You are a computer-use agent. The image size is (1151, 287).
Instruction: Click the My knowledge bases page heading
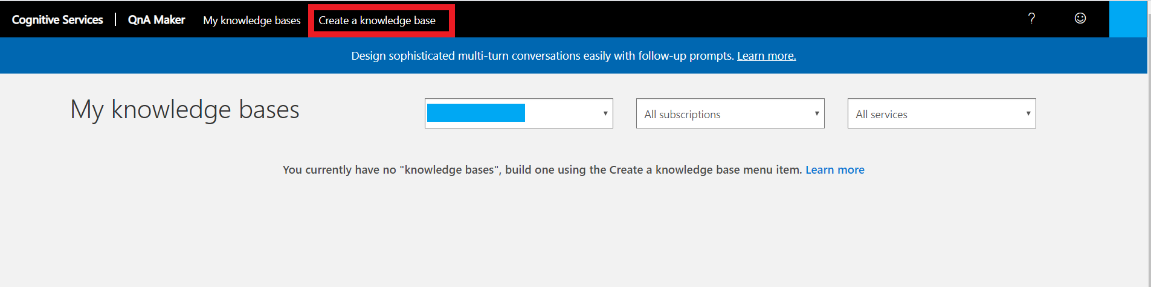[185, 110]
